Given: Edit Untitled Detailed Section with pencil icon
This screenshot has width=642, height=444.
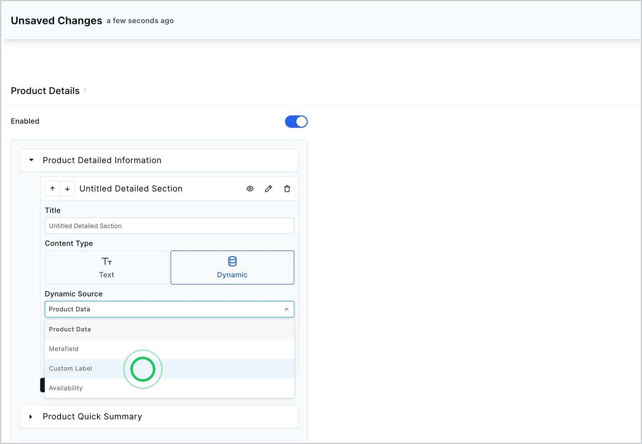Looking at the screenshot, I should 268,189.
